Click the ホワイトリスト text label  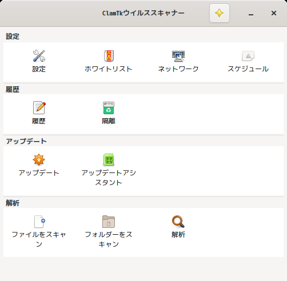pyautogui.click(x=109, y=69)
